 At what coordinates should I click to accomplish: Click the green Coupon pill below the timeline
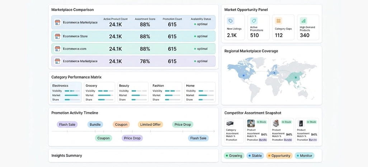click(x=104, y=138)
